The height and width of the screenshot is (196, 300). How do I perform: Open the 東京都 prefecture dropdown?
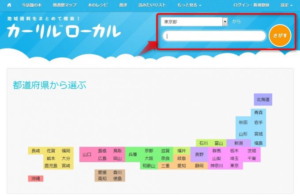point(194,22)
